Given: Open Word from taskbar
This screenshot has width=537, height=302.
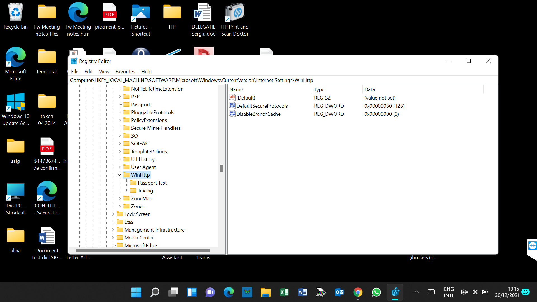Looking at the screenshot, I should tap(302, 292).
